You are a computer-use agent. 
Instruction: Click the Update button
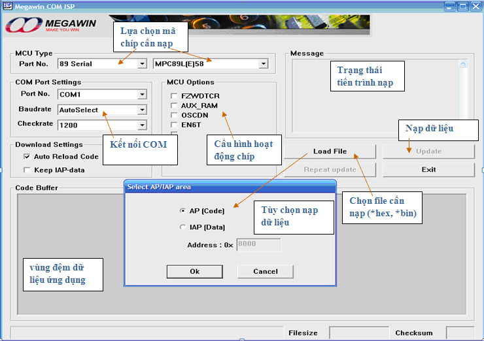click(x=429, y=152)
